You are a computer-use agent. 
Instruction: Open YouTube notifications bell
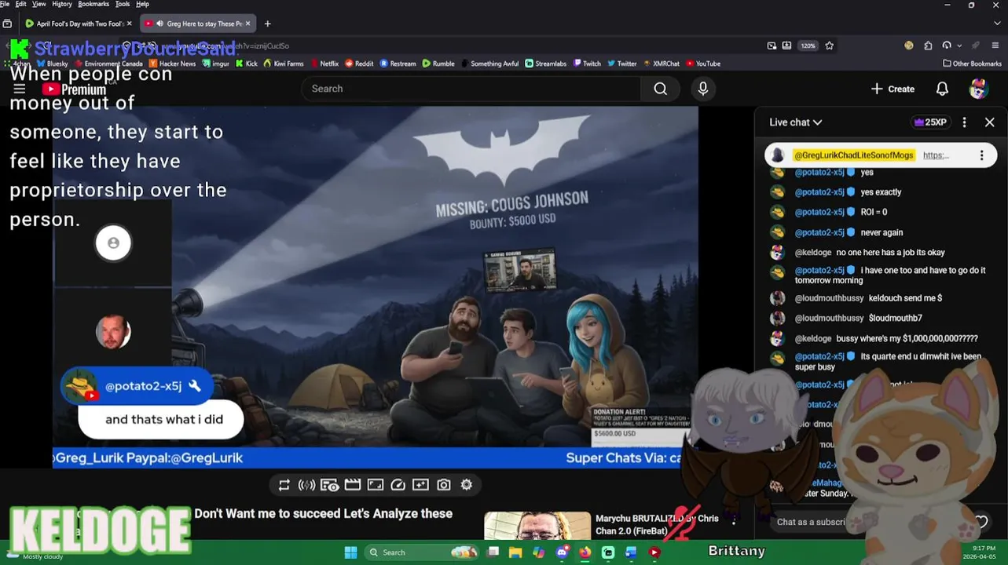(942, 89)
